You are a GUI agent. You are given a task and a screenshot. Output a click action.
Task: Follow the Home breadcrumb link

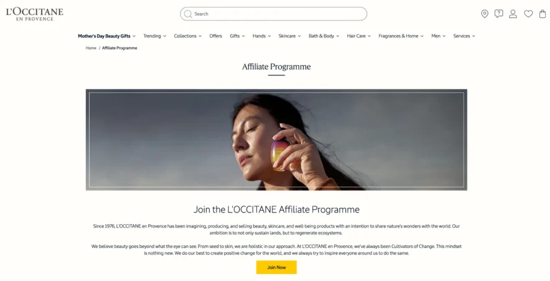point(91,48)
